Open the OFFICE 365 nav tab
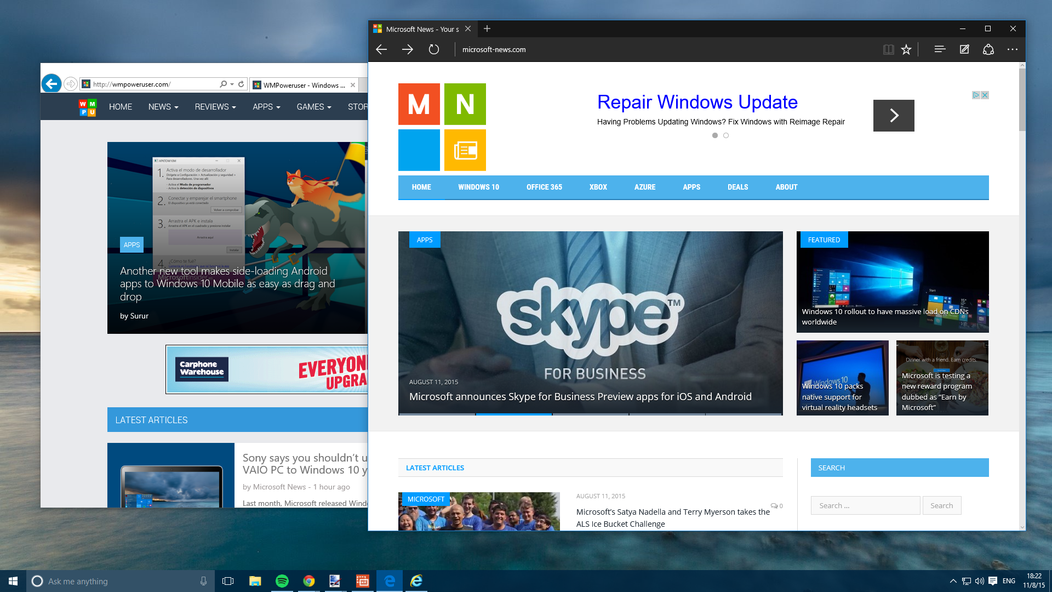The height and width of the screenshot is (592, 1052). click(x=544, y=187)
